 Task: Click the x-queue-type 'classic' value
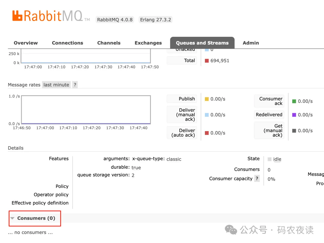(174, 159)
